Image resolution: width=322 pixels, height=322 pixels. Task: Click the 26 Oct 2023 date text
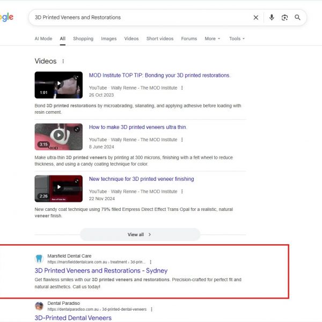pos(101,95)
